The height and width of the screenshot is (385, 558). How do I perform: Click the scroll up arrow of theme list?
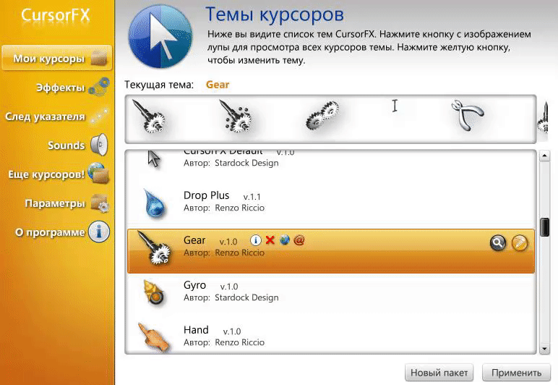[x=544, y=156]
